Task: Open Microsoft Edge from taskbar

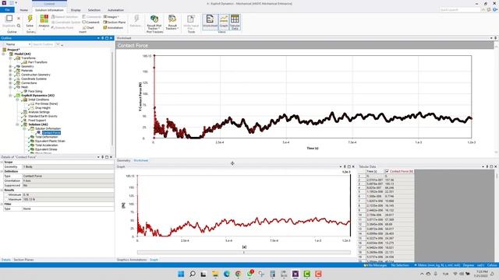Action: coord(227,274)
